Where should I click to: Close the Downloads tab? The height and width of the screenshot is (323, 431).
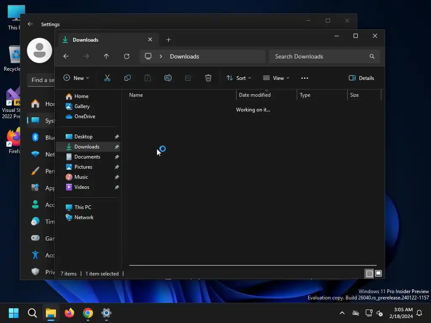(x=150, y=40)
